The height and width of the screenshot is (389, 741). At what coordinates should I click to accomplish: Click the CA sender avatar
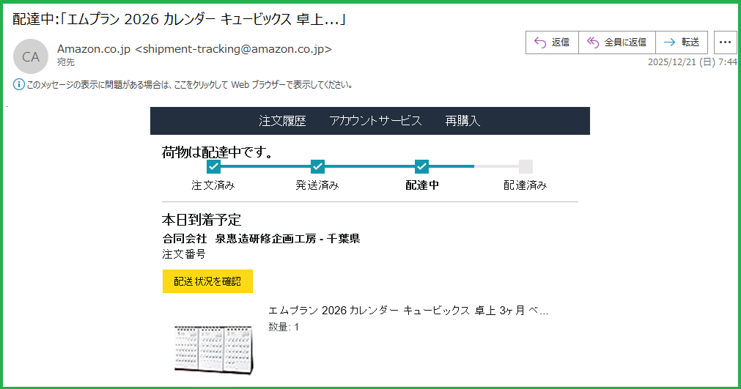point(31,56)
